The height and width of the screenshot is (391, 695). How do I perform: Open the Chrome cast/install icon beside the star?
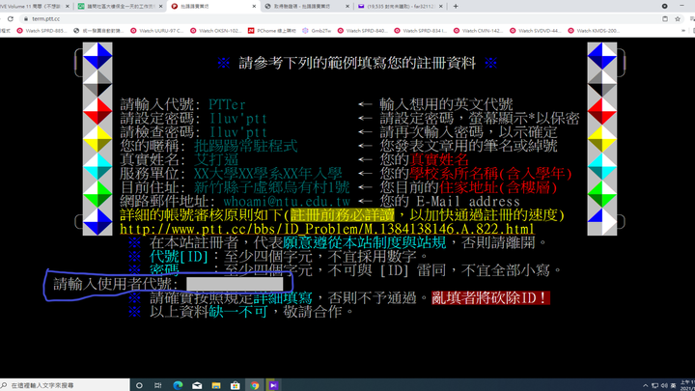[x=665, y=19]
